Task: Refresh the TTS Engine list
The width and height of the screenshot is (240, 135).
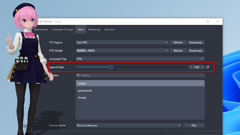Action: [178, 42]
